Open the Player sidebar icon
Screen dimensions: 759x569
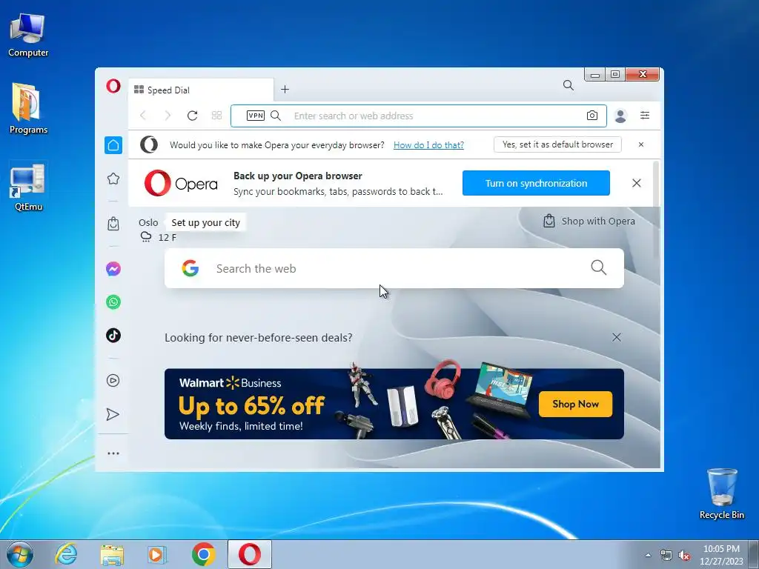point(113,381)
